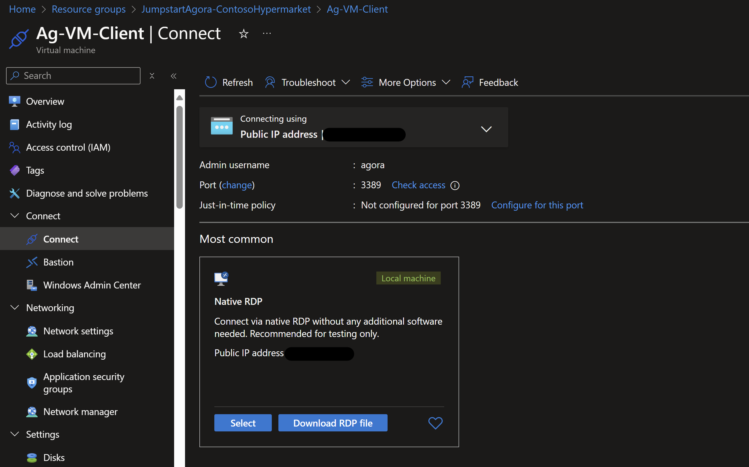Favorite this page with the star icon
The image size is (749, 467).
244,33
